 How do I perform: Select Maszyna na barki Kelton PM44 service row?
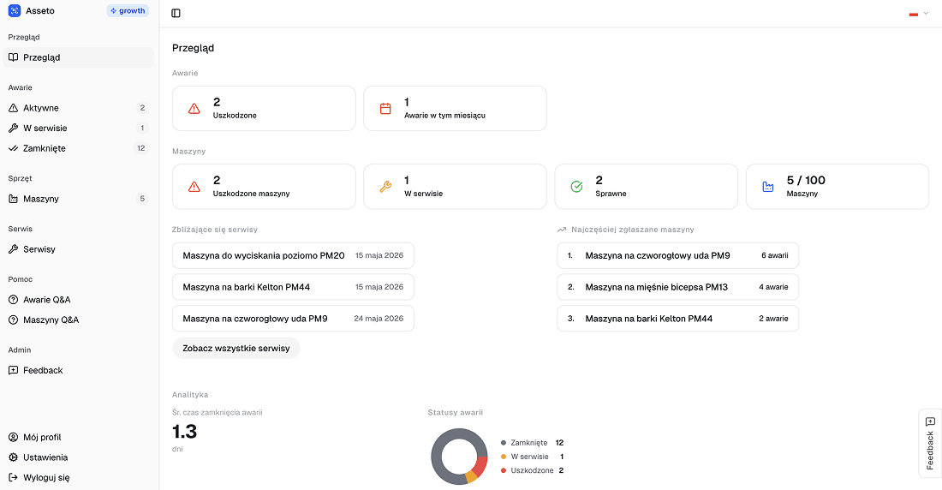coord(293,287)
